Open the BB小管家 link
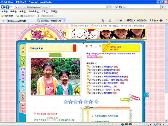168x126 pixels. tap(114, 50)
